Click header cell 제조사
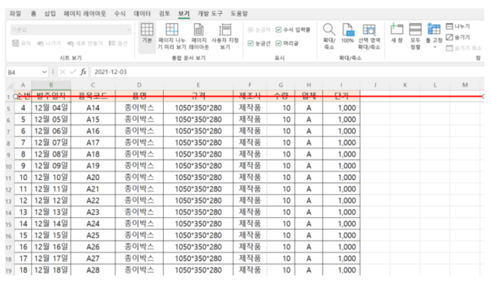Screen dimensions: 491x285 [250, 96]
